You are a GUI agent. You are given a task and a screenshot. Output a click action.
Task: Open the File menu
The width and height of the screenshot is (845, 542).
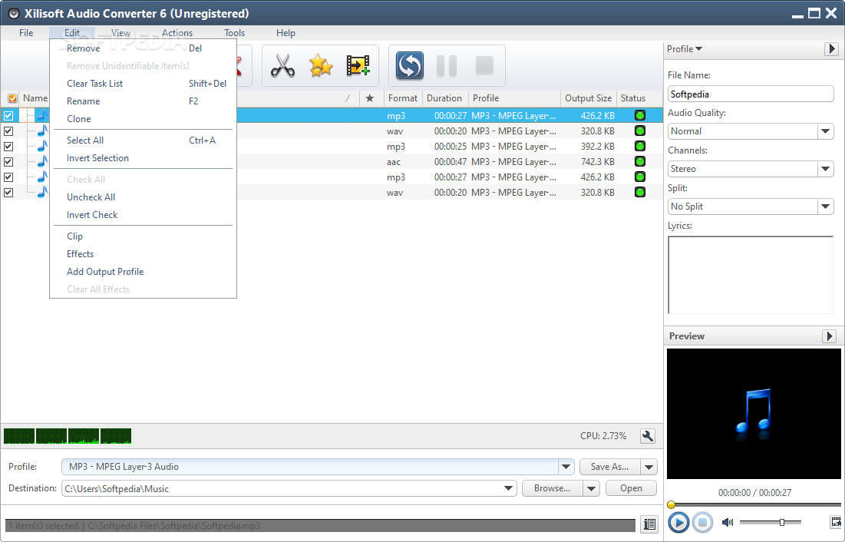point(26,33)
